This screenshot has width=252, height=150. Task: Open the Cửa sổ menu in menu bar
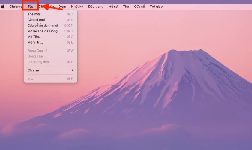139,7
